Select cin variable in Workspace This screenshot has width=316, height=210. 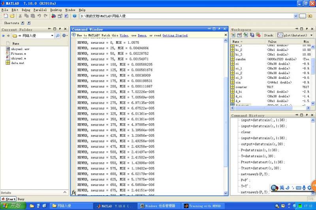238,82
